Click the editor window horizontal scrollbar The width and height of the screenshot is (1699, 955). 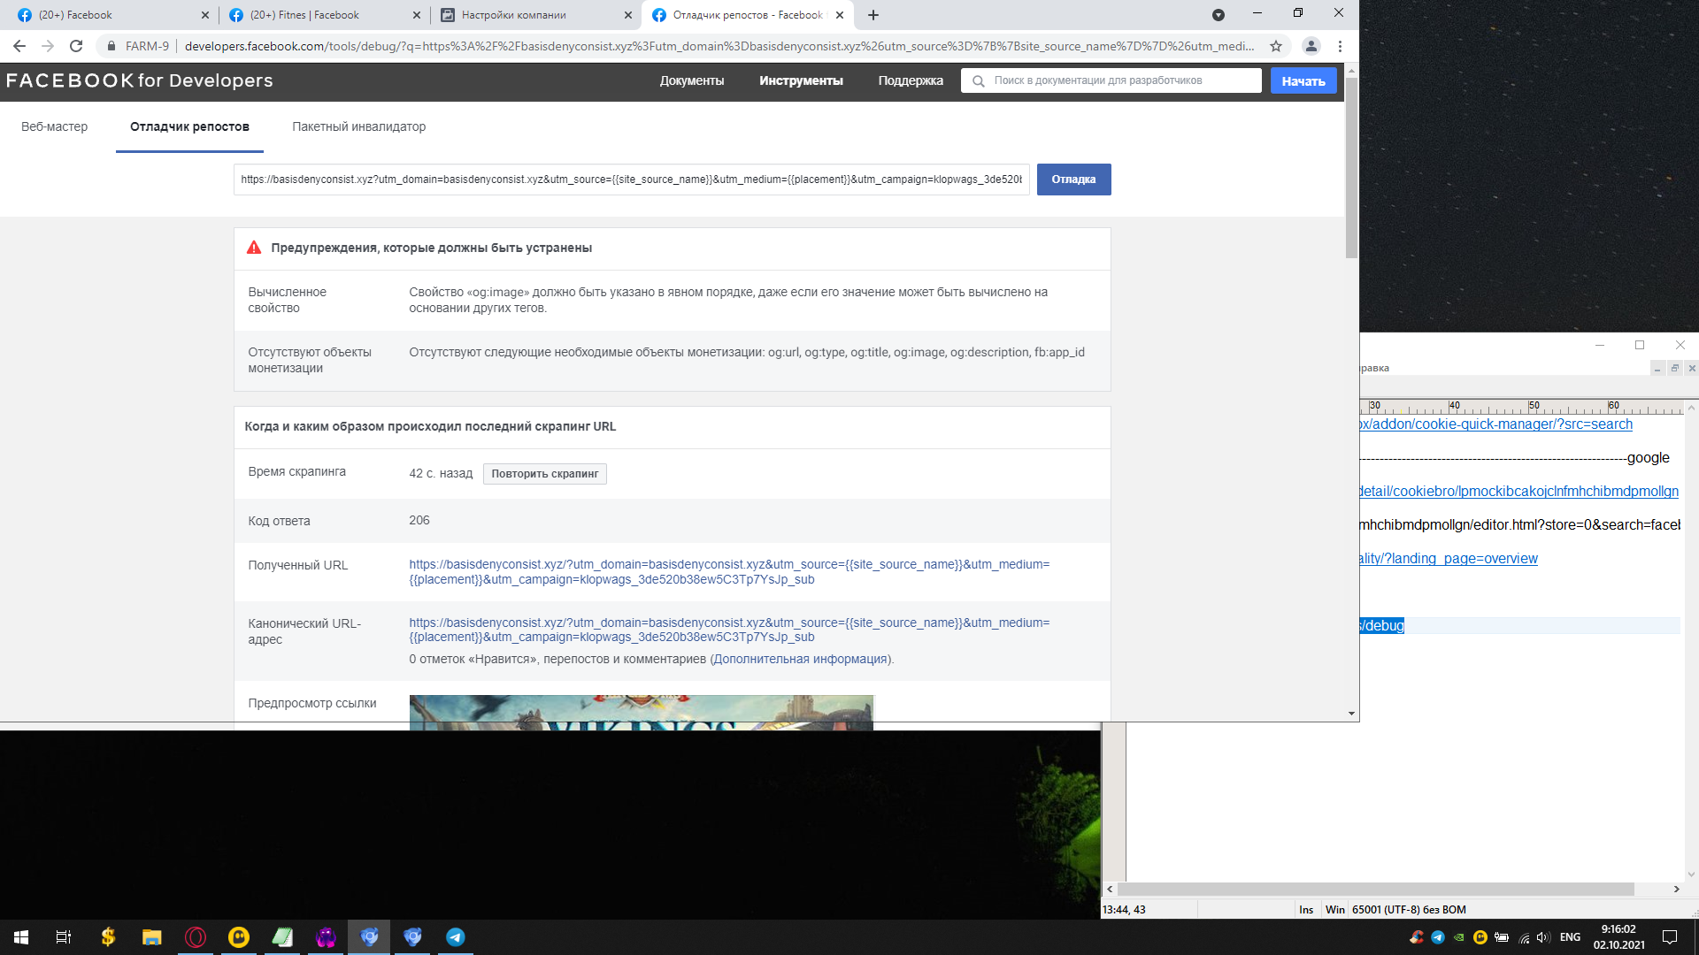coord(1375,889)
